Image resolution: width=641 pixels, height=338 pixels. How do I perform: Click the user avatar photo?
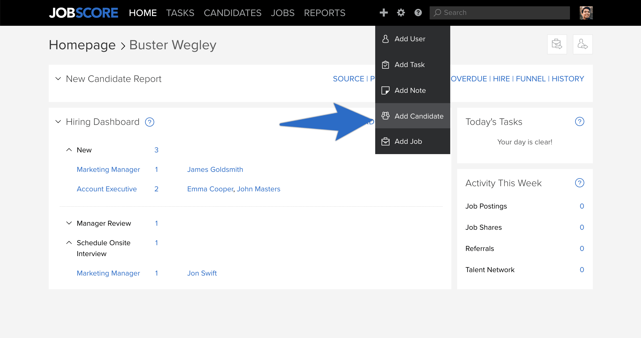click(586, 13)
